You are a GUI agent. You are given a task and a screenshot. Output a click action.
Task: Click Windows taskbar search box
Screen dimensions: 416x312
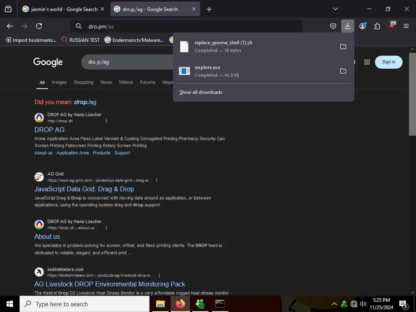click(84, 304)
